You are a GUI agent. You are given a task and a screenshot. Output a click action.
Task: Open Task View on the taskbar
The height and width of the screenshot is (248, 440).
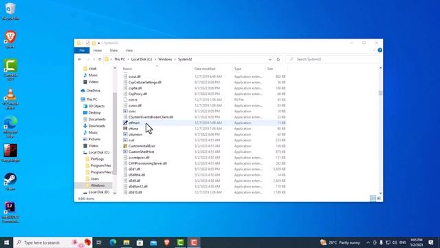click(99, 242)
